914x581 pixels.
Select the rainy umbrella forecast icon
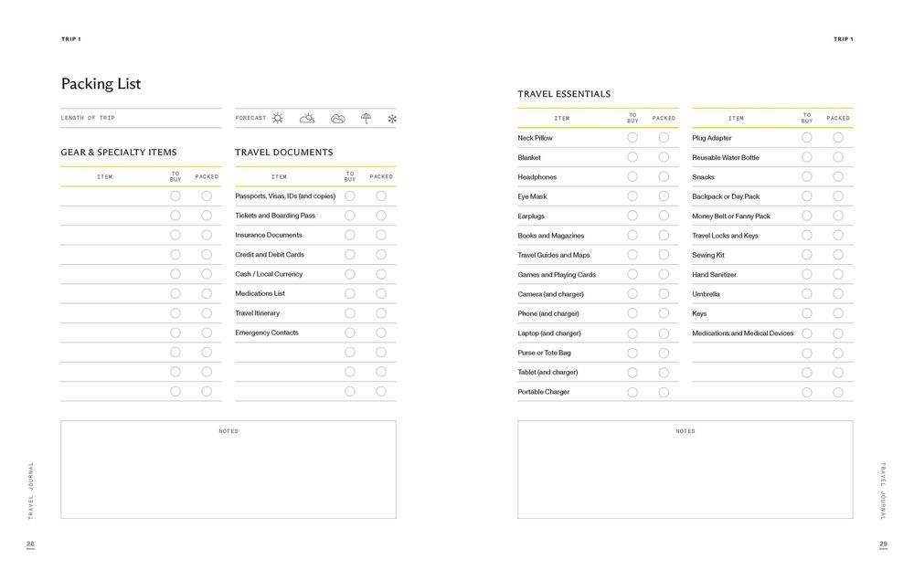[366, 118]
